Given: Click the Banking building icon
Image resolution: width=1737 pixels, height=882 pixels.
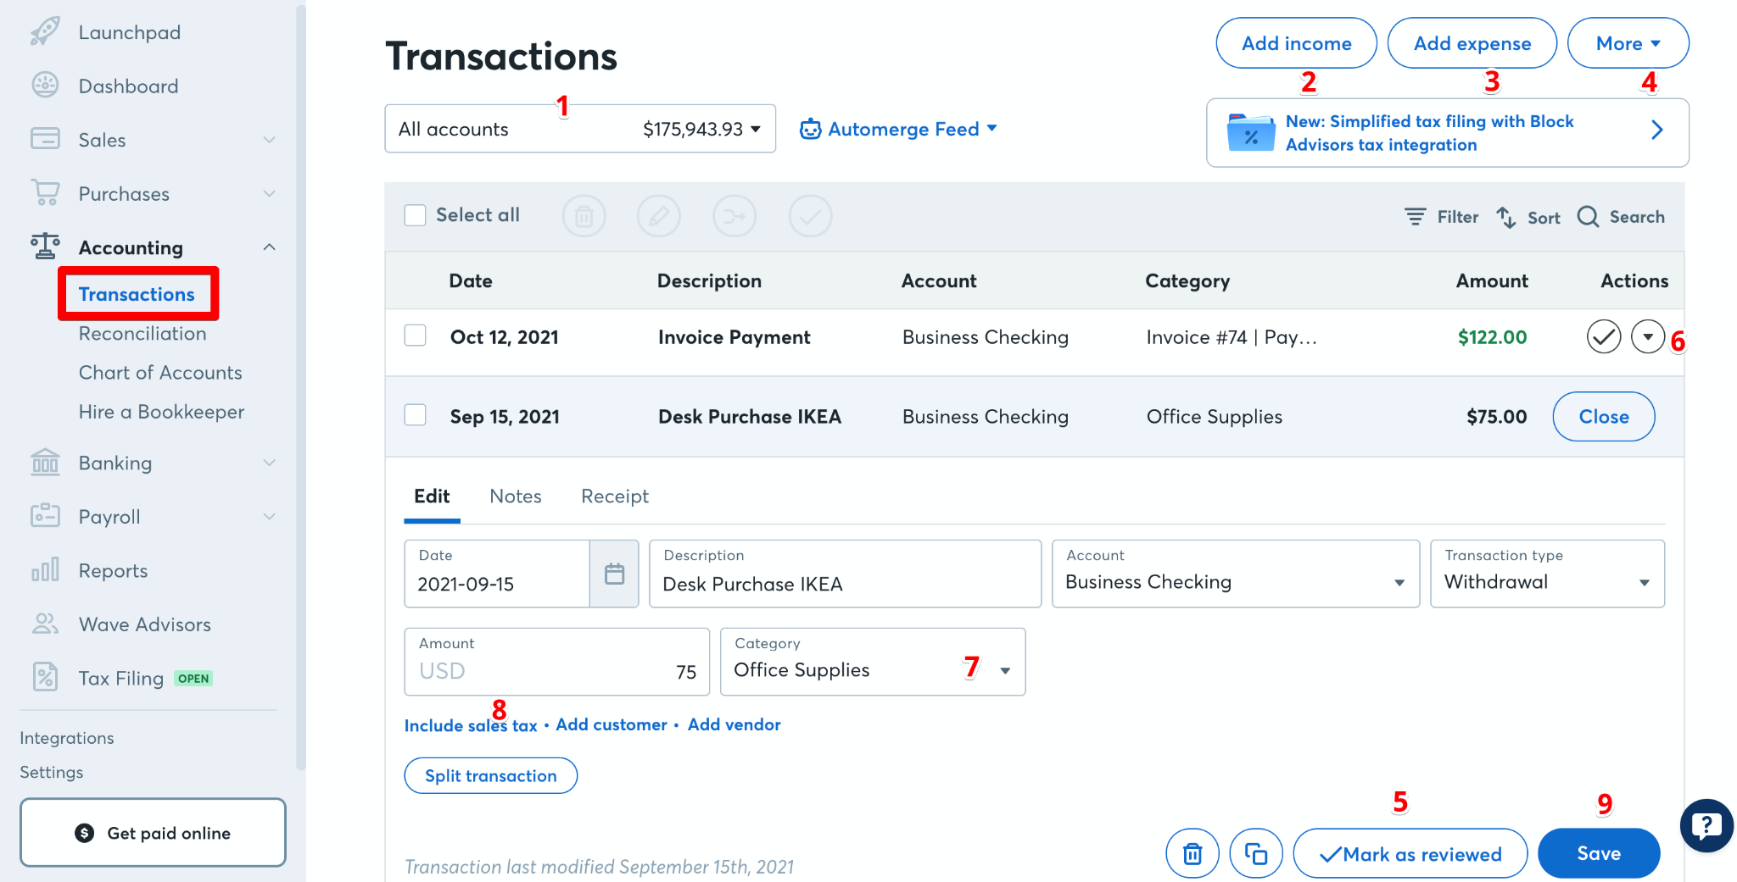Looking at the screenshot, I should (45, 463).
